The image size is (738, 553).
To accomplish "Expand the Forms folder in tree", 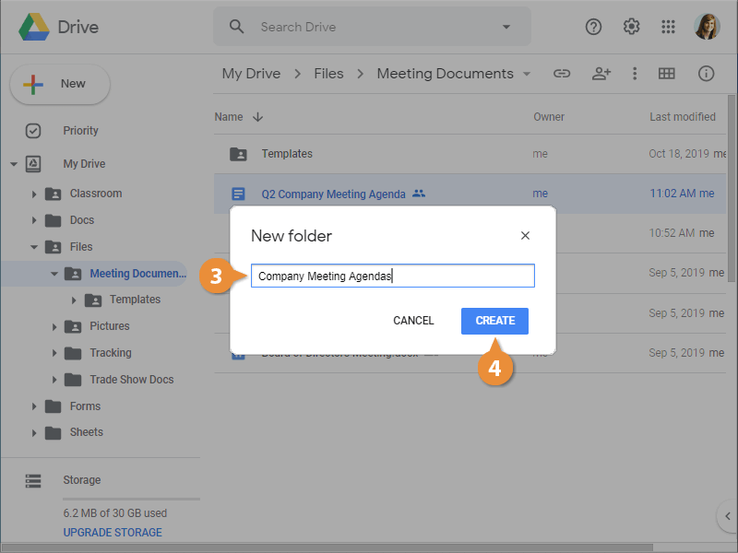I will 34,406.
